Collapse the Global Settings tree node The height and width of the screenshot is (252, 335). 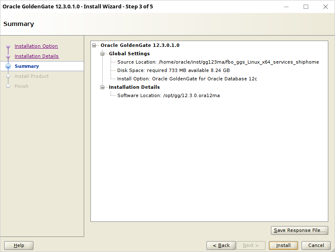(102, 54)
